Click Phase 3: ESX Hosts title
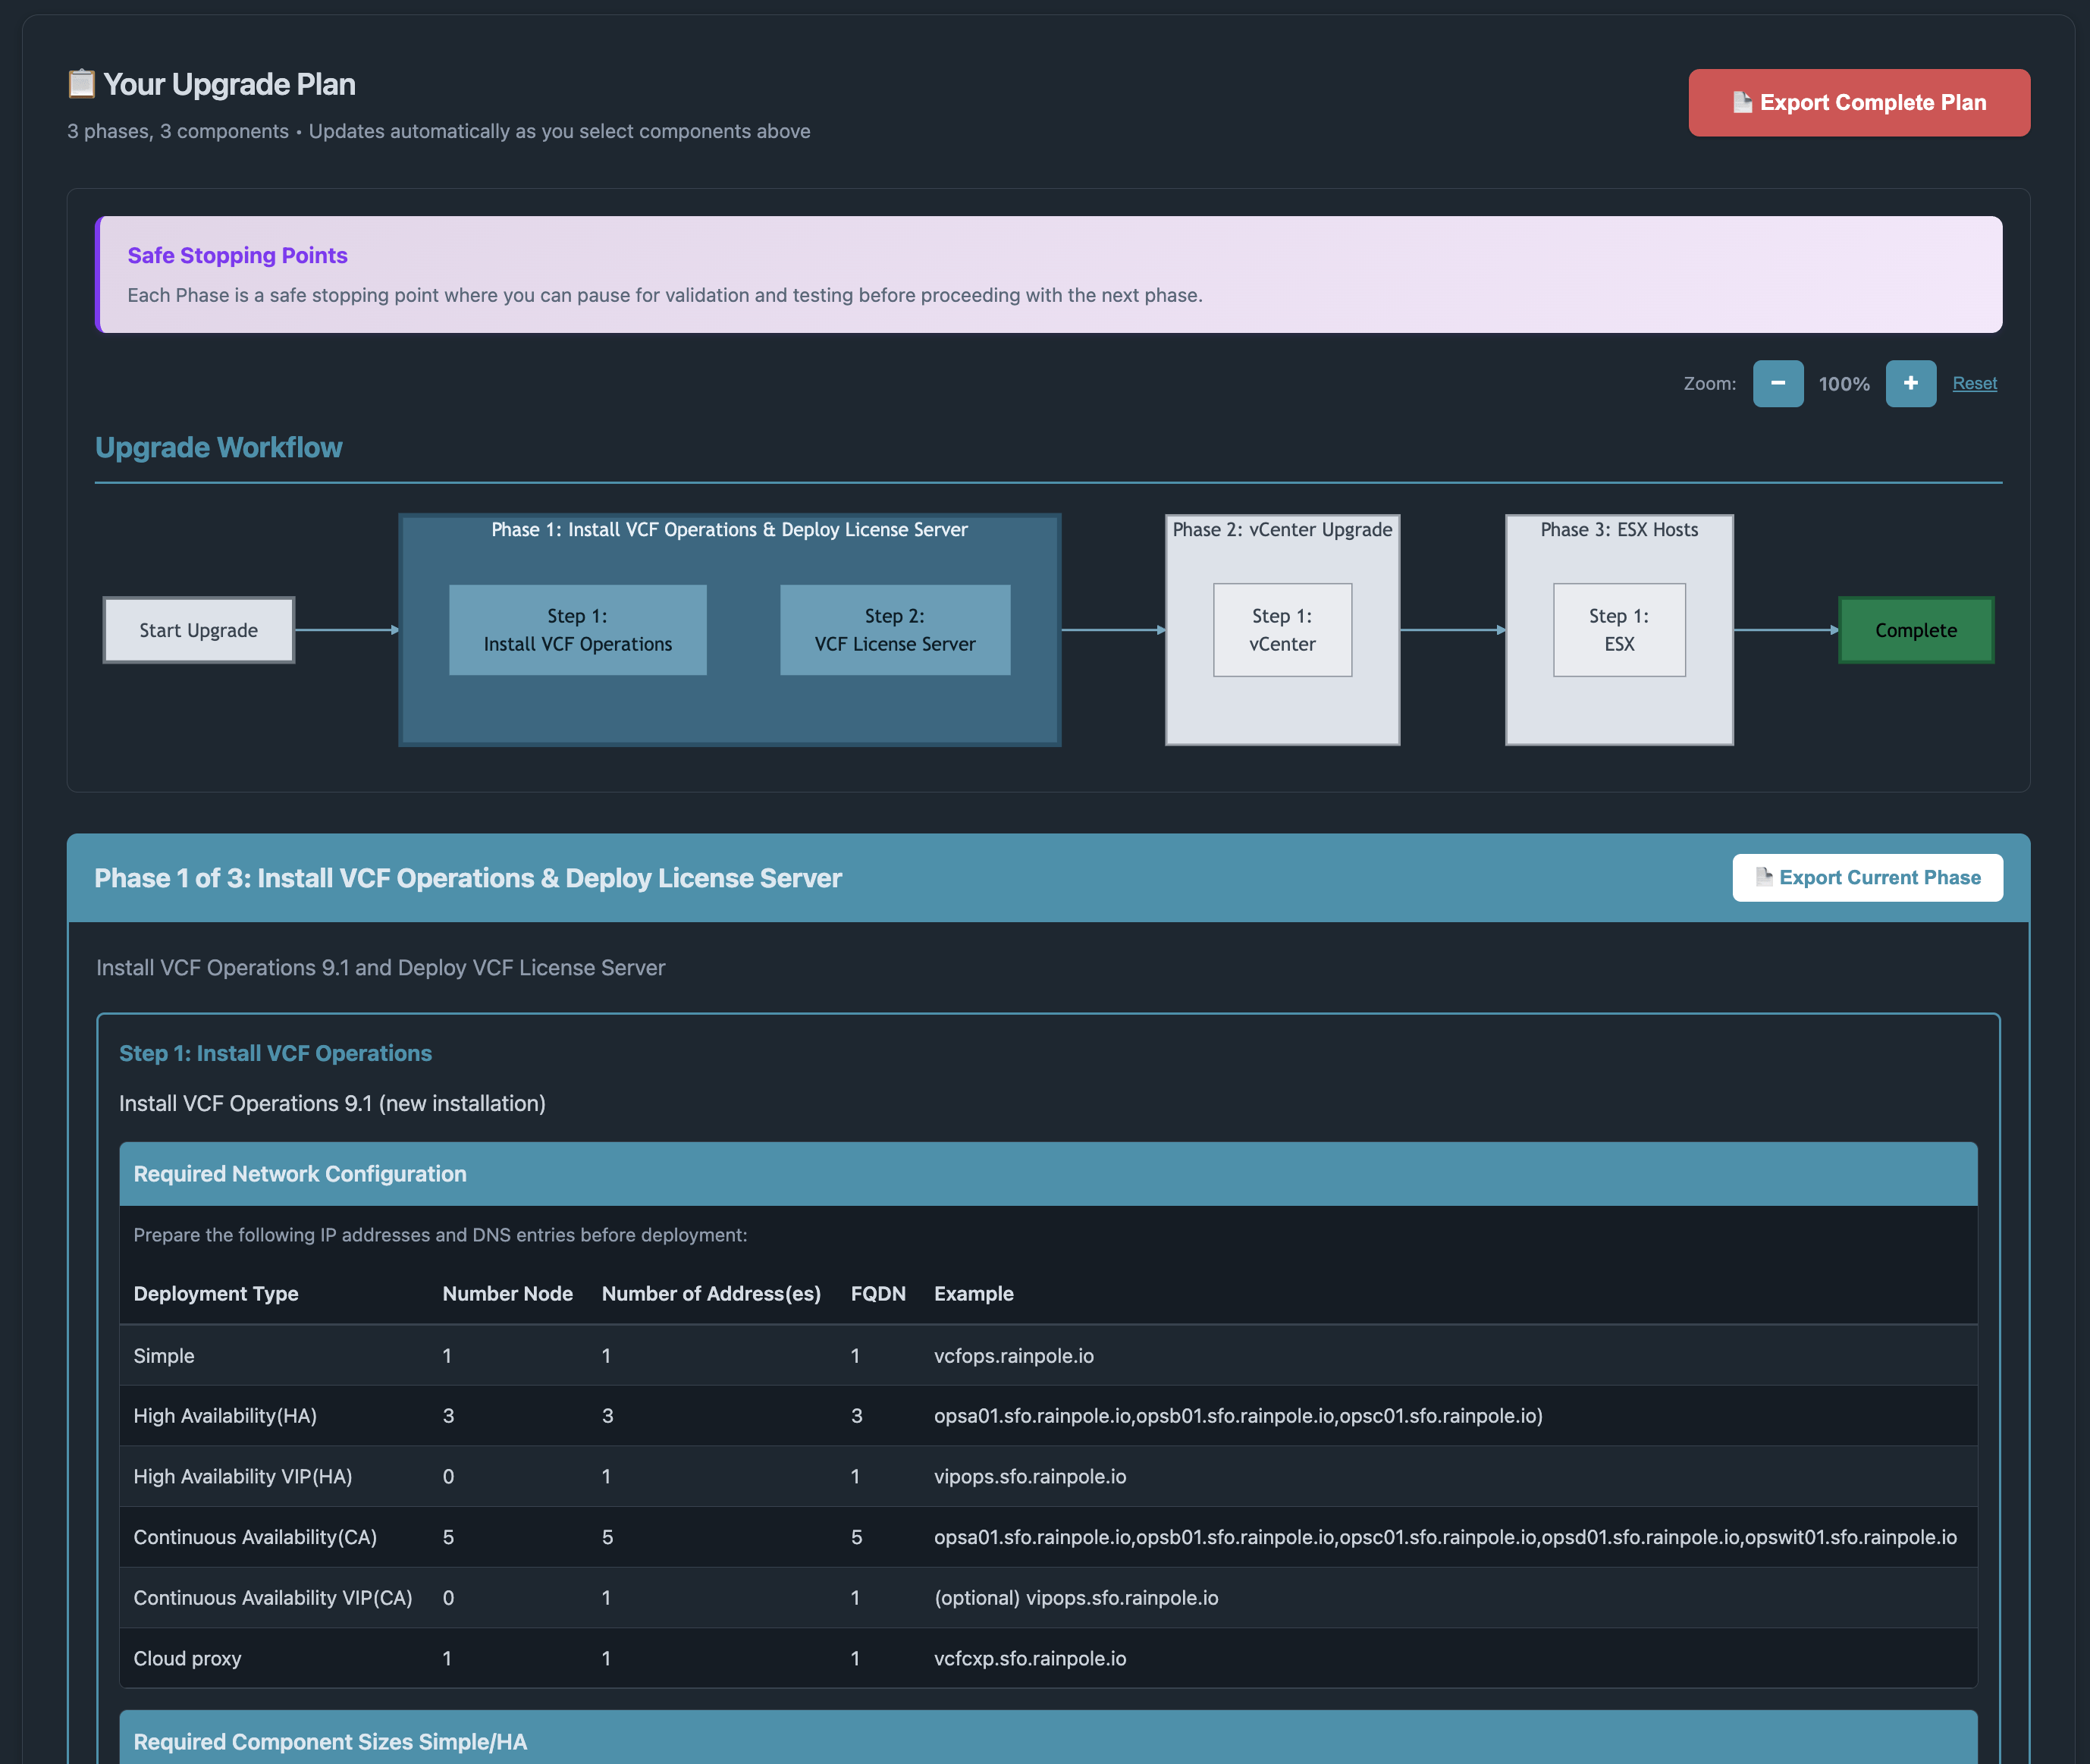 1619,529
